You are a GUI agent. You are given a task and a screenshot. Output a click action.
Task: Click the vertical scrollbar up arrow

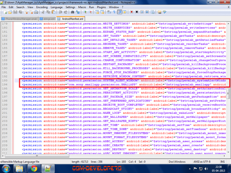[228, 24]
